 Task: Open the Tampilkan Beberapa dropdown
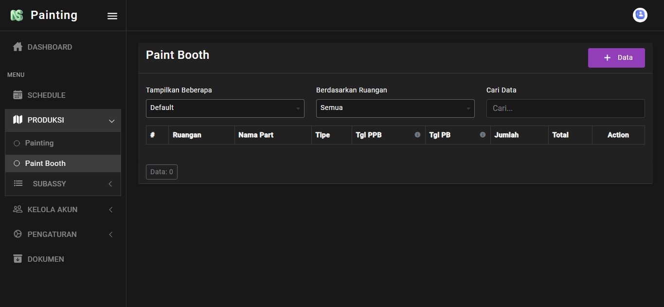point(225,108)
